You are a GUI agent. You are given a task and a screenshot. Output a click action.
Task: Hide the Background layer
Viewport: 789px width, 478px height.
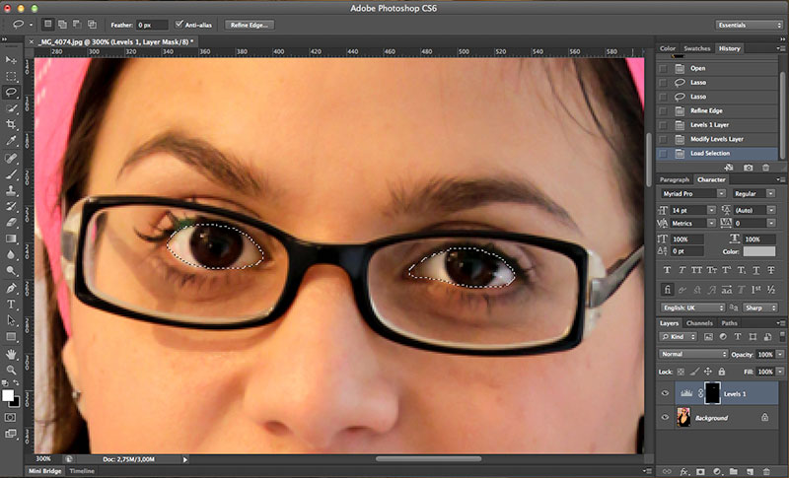[x=664, y=418]
